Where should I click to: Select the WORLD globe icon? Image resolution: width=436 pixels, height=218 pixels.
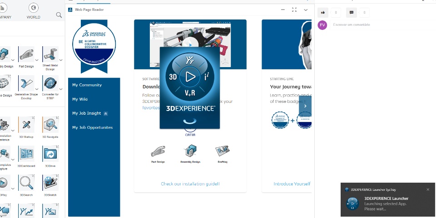(x=33, y=8)
